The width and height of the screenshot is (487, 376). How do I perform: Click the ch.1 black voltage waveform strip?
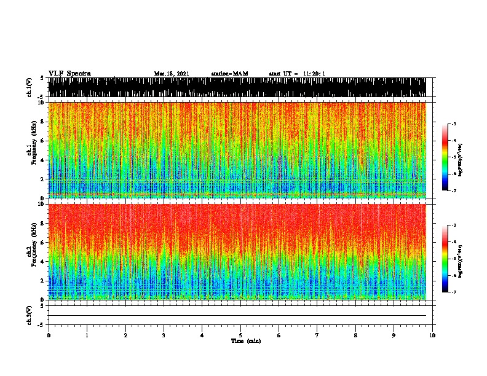[x=237, y=87]
